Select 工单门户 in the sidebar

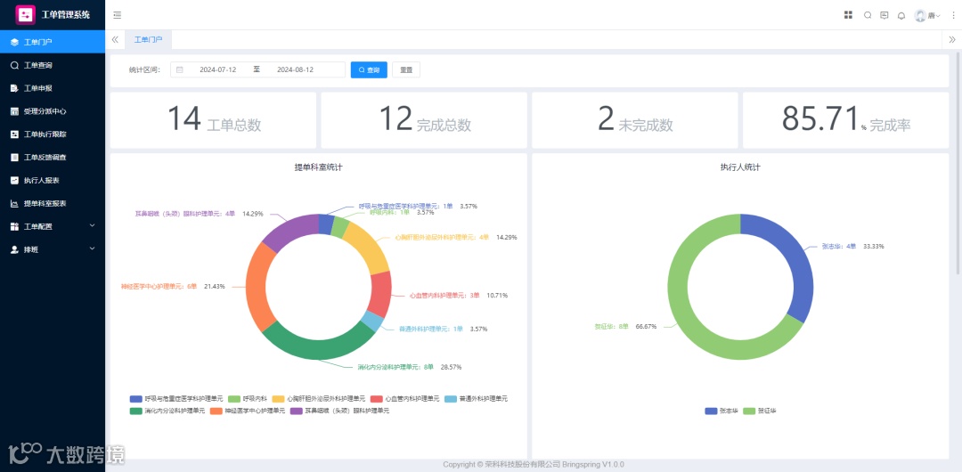(x=53, y=43)
